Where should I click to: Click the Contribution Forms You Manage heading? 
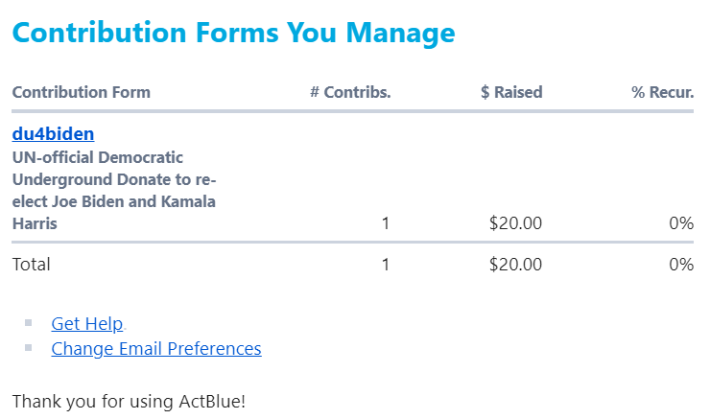(233, 34)
